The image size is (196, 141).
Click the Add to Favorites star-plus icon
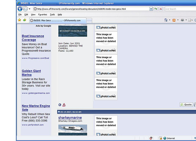(x=25, y=20)
